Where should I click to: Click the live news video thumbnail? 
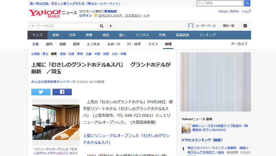186,129
